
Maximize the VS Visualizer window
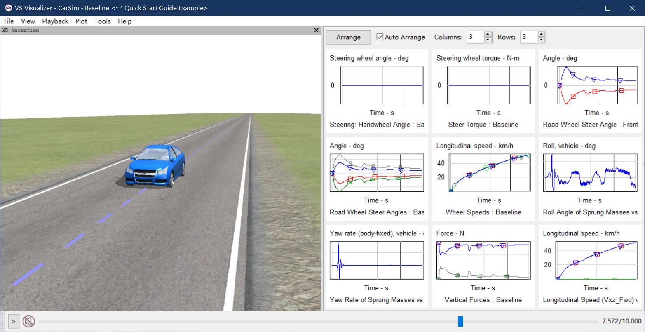coord(608,8)
